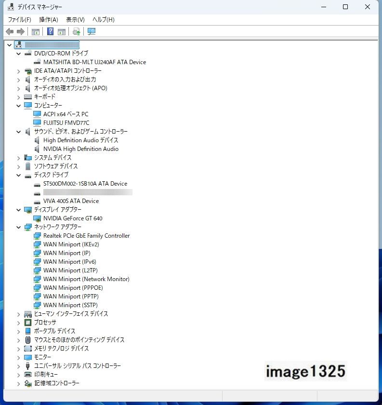Click the Device Manager title bar icon

[11, 7]
